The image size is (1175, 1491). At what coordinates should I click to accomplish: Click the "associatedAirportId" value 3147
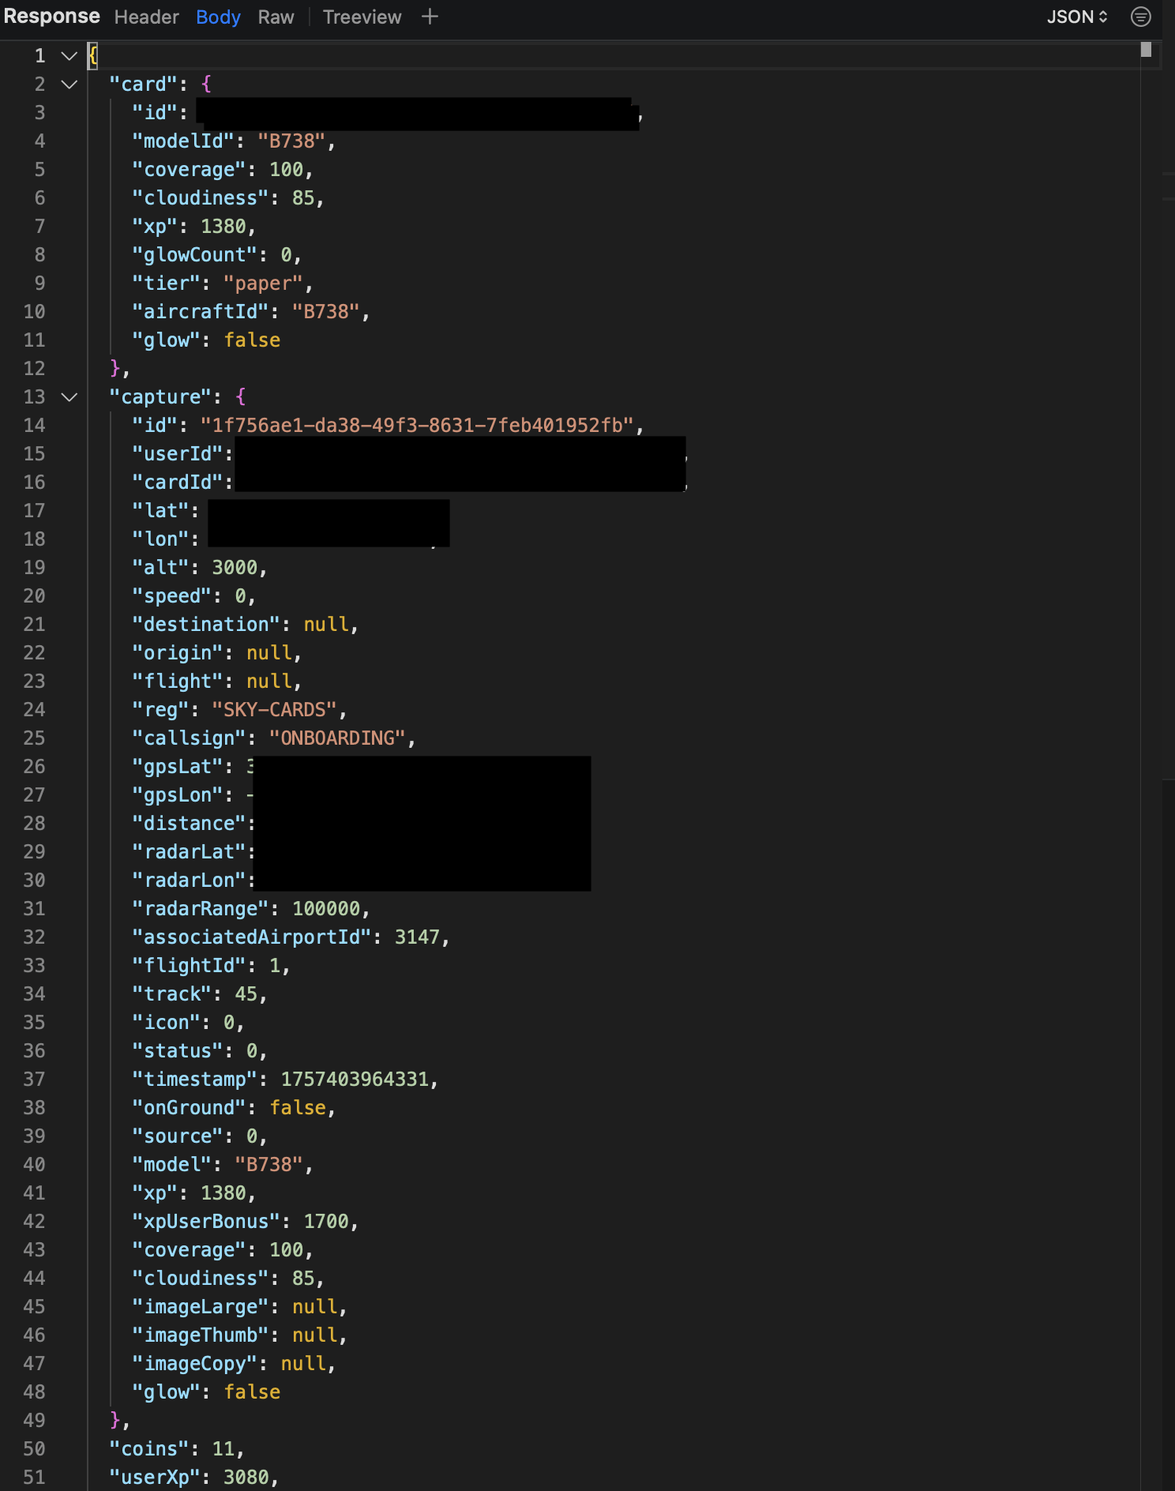[417, 937]
